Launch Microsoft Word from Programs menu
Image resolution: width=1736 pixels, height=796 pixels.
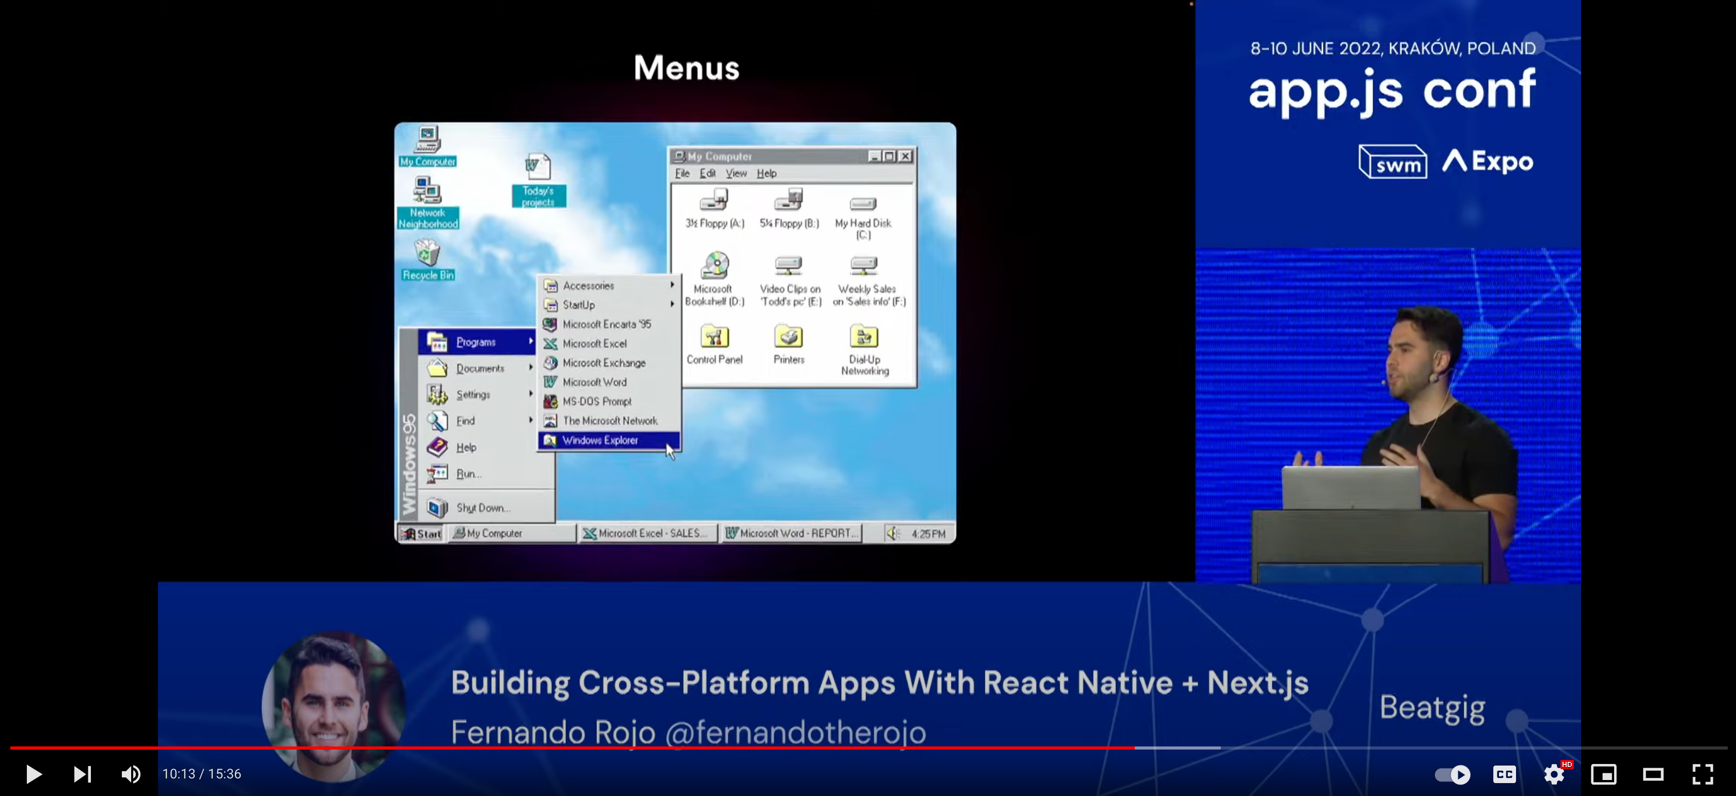tap(609, 382)
